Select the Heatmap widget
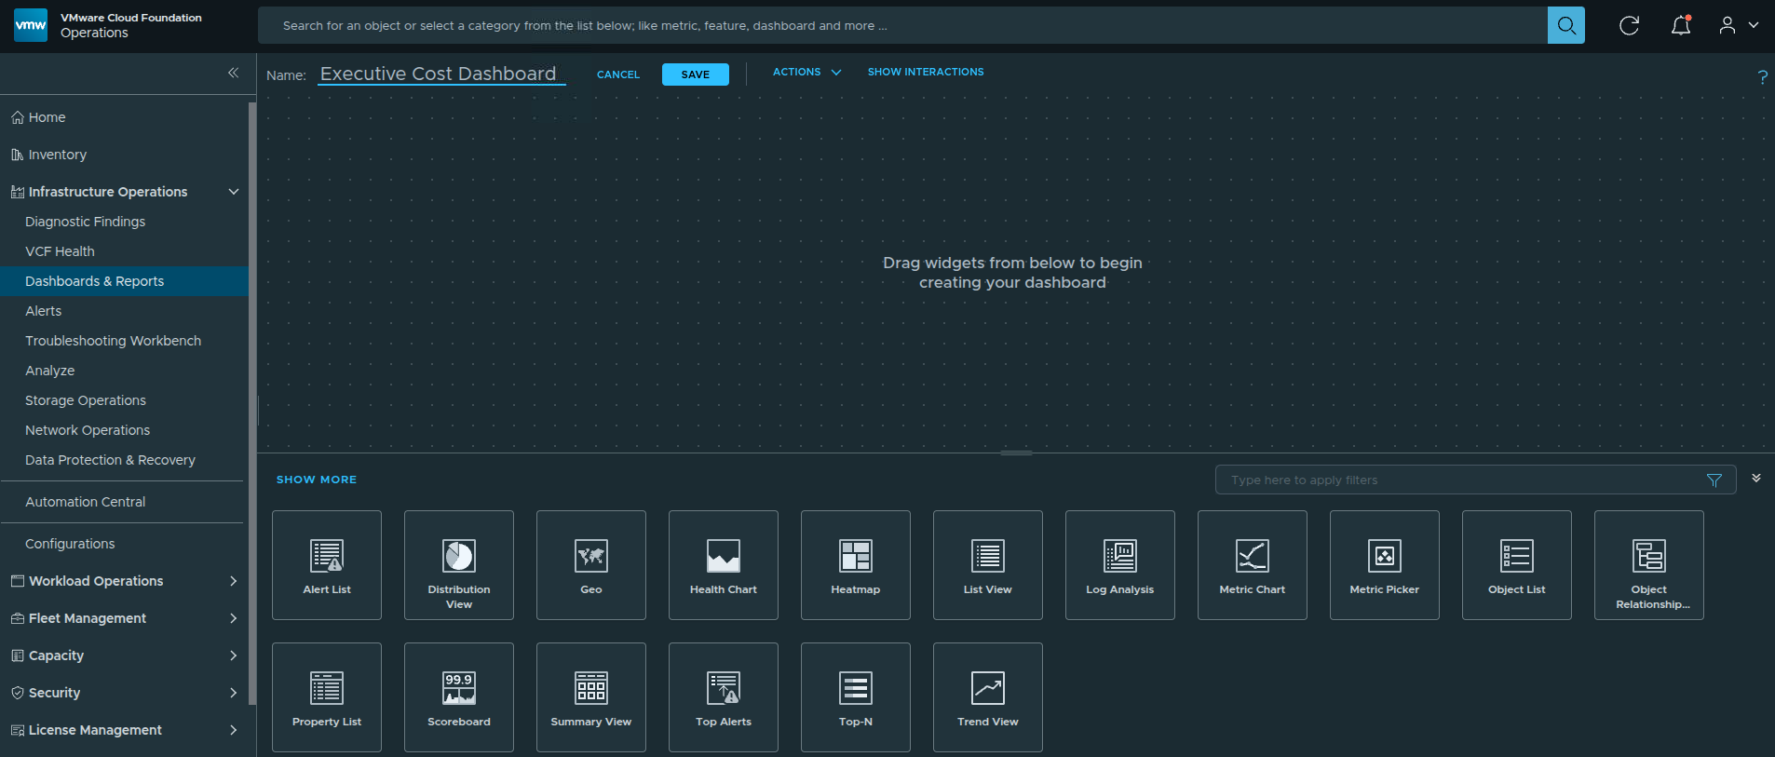1775x757 pixels. click(856, 565)
